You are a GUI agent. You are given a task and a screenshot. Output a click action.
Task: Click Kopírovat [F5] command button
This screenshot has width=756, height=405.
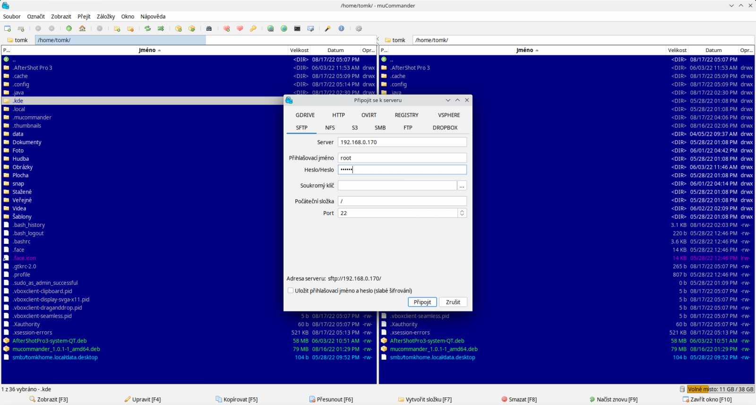tap(237, 399)
